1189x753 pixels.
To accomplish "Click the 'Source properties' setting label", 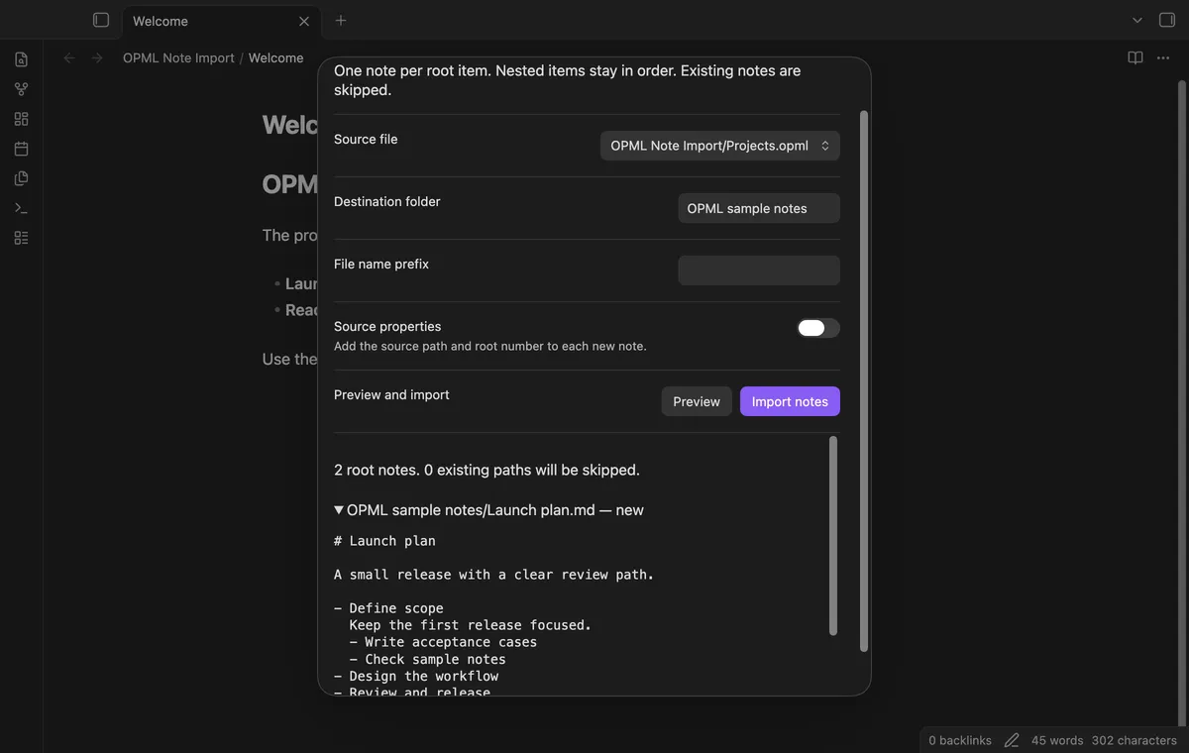I will (387, 326).
